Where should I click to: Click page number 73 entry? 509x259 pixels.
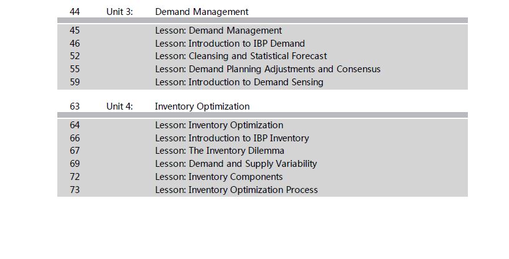75,190
